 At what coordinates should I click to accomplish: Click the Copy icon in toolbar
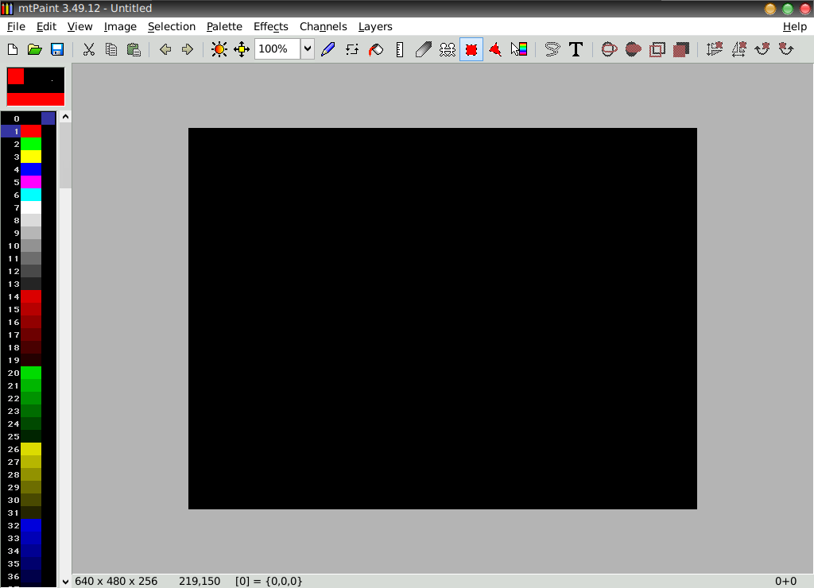point(111,49)
